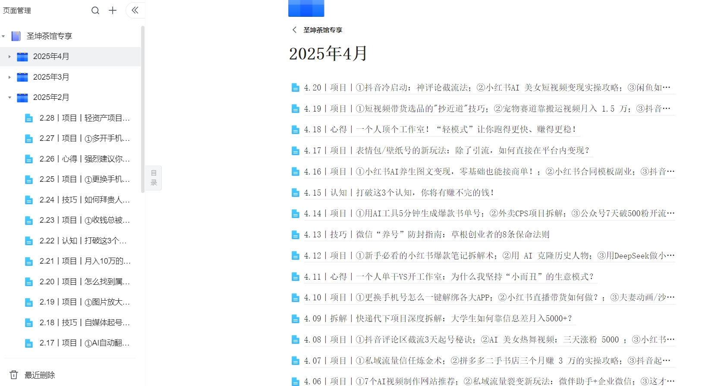Expand the 2025年4月 folder arrow
This screenshot has height=386, width=727.
pyautogui.click(x=9, y=56)
